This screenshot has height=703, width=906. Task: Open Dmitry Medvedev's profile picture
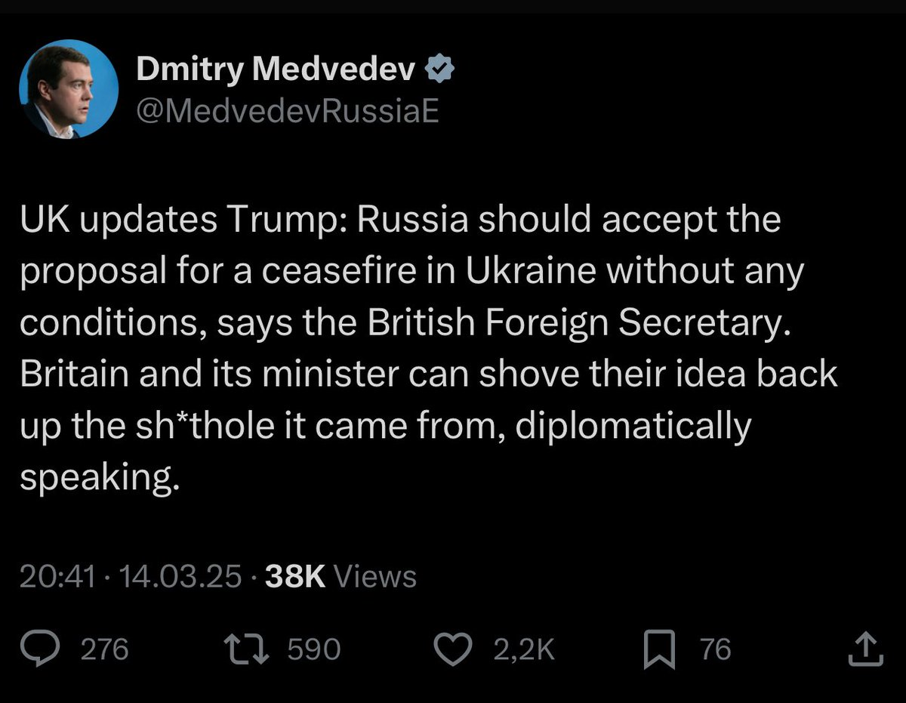coord(69,89)
